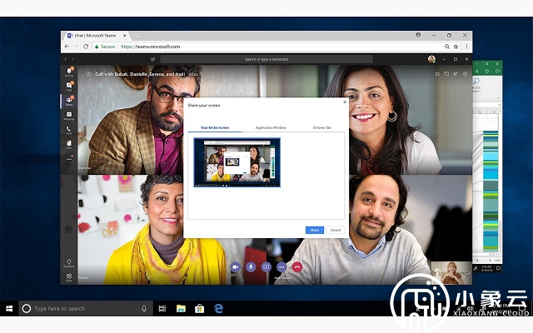
Task: Go forward using Teams forward arrow
Action: [x=72, y=59]
